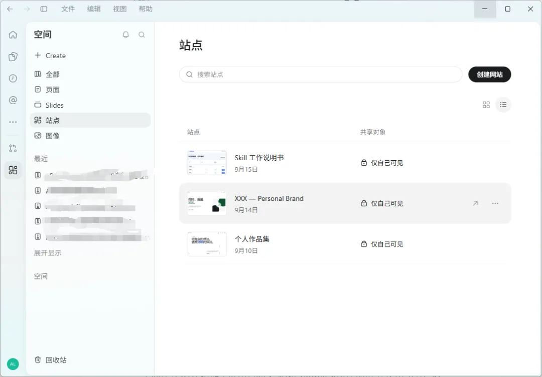542x377 pixels.
Task: Focus the 搜索站点 search field
Action: (x=320, y=75)
